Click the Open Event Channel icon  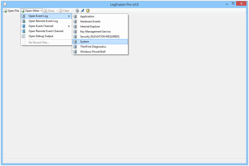click(23, 26)
